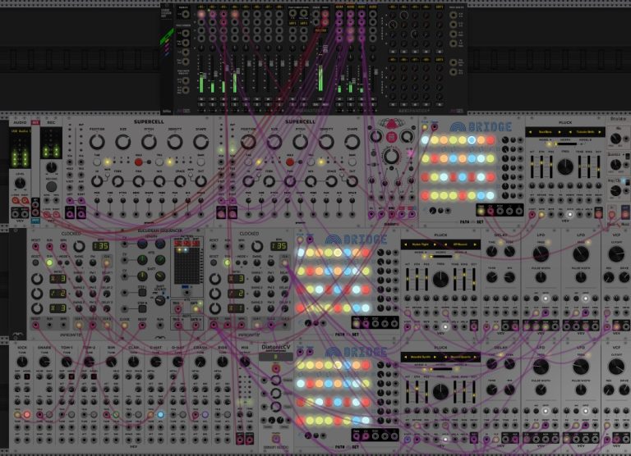
Task: Click RESET button on right Clocked
Action: 214,262
